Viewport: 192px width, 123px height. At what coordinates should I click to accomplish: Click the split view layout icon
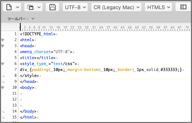point(183,7)
